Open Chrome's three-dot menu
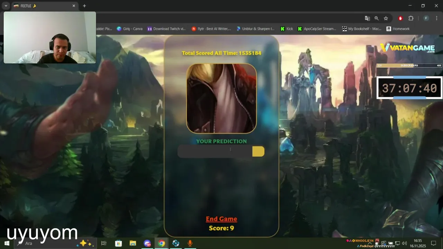 tap(436, 18)
